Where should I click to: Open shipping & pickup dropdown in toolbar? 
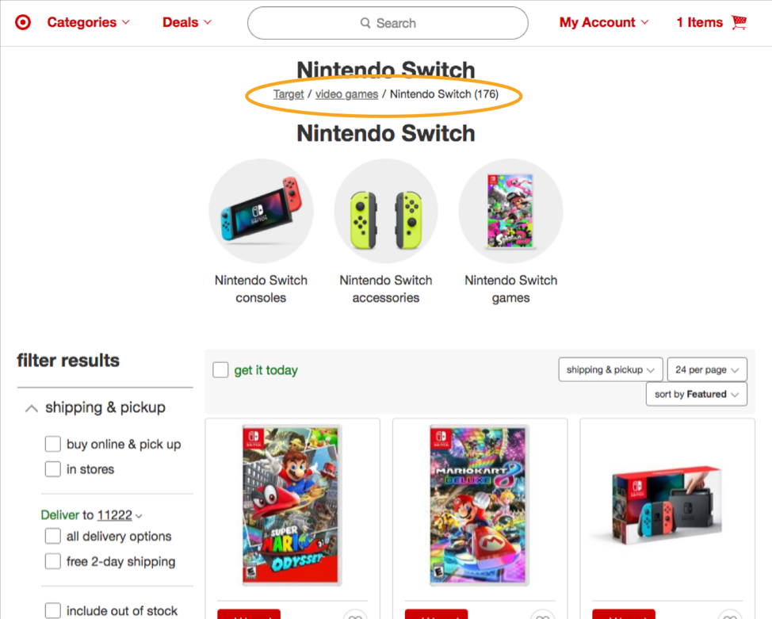[610, 369]
